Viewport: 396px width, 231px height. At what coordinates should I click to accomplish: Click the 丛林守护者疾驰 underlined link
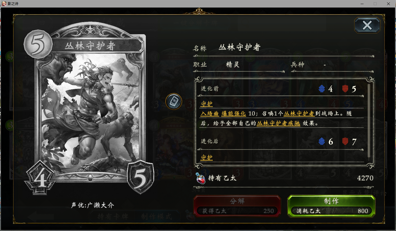(x=278, y=123)
